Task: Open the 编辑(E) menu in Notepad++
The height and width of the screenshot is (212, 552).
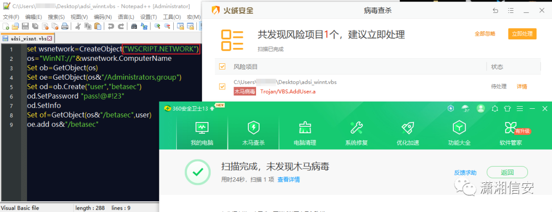Action: tap(33, 17)
